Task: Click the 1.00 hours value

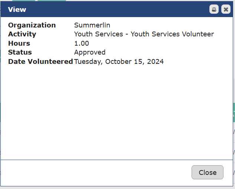Action: click(x=82, y=43)
